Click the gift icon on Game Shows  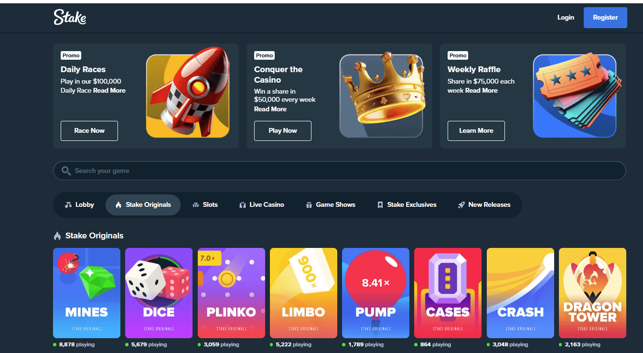point(309,205)
